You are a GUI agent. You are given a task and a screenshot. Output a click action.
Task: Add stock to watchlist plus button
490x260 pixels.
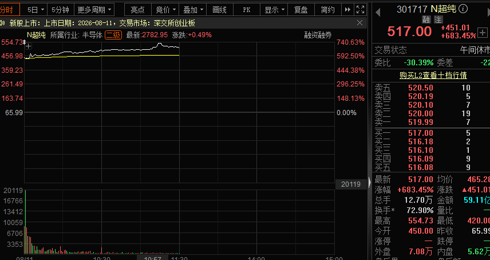[483, 33]
